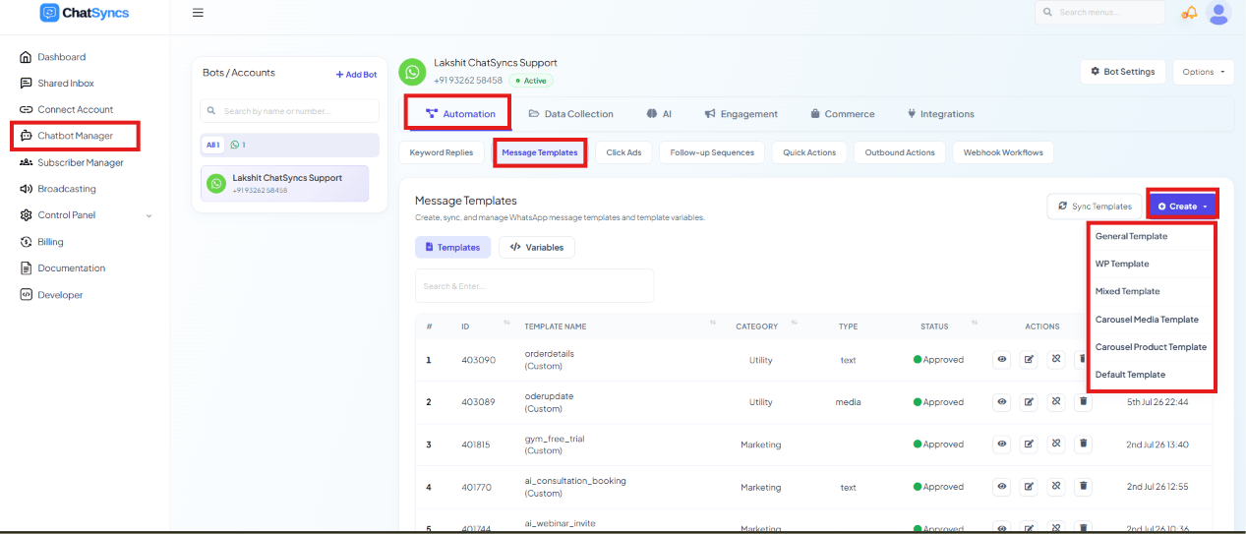Select the Message Templates sub-tab
Image resolution: width=1246 pixels, height=534 pixels.
click(x=539, y=152)
